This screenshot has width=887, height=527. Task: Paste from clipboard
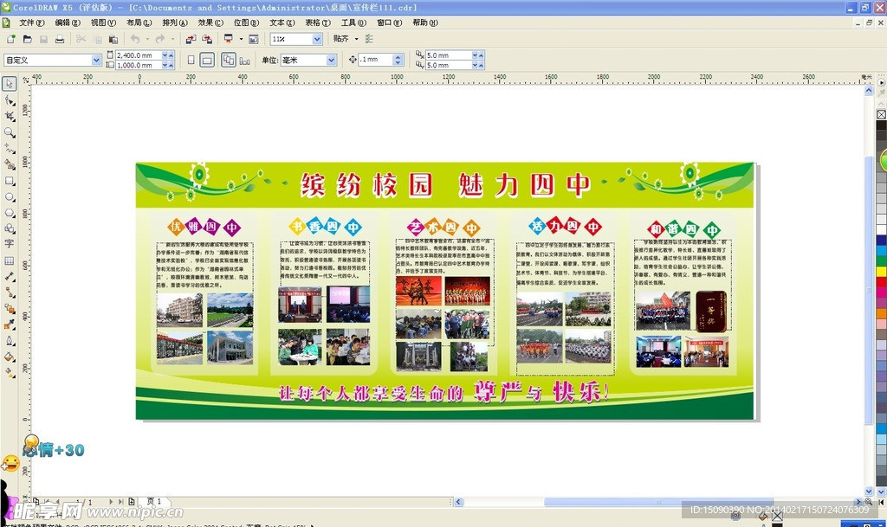[113, 39]
